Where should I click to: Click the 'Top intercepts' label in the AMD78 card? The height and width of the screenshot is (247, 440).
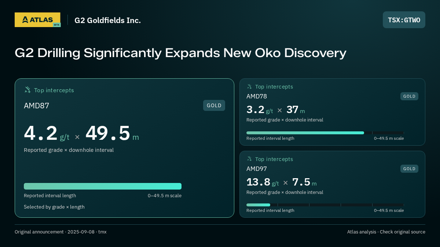pyautogui.click(x=274, y=87)
